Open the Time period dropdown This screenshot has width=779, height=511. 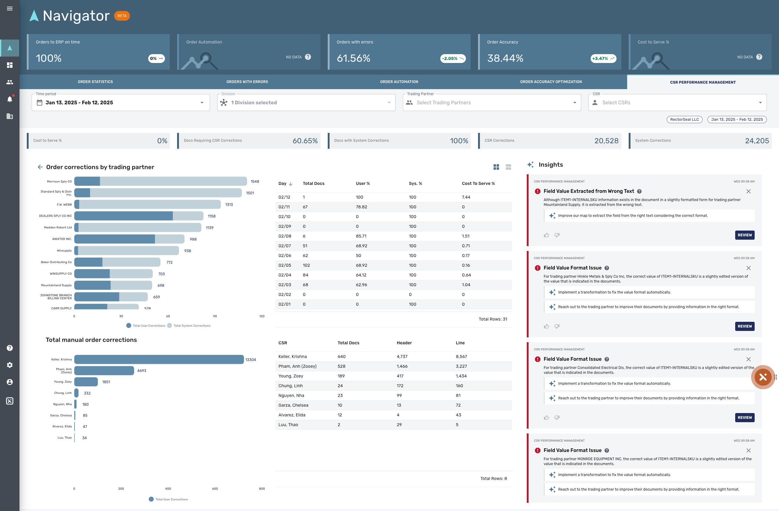(x=121, y=103)
